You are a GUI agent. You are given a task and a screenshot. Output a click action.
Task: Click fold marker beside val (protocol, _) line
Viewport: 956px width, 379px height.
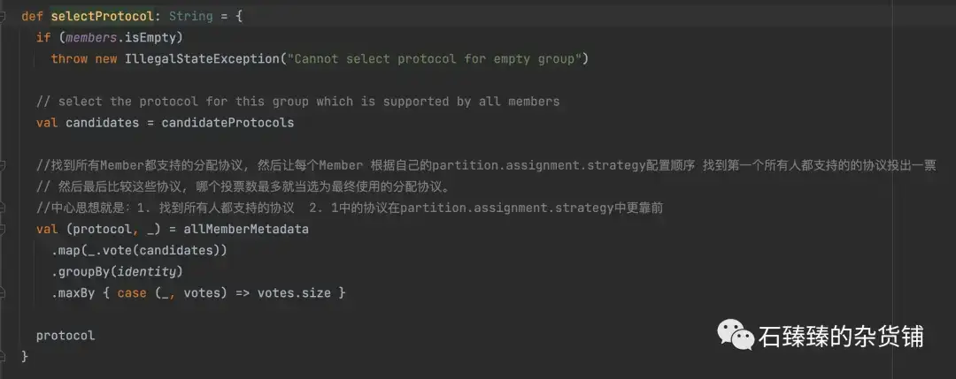point(3,230)
